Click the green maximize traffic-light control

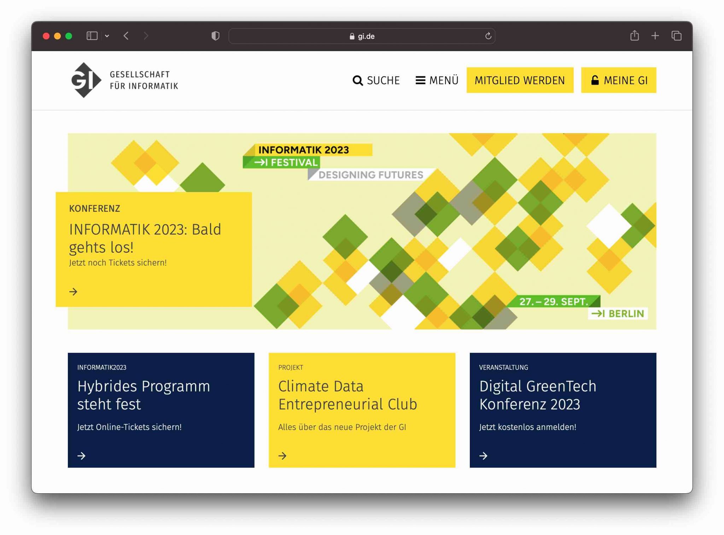click(69, 36)
